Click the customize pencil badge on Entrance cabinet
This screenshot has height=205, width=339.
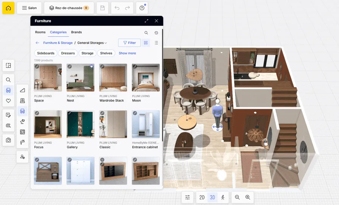pos(135,113)
